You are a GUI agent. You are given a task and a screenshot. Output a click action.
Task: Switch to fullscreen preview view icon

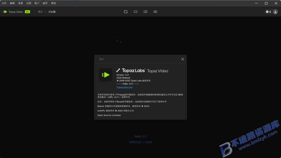pyautogui.click(x=126, y=12)
